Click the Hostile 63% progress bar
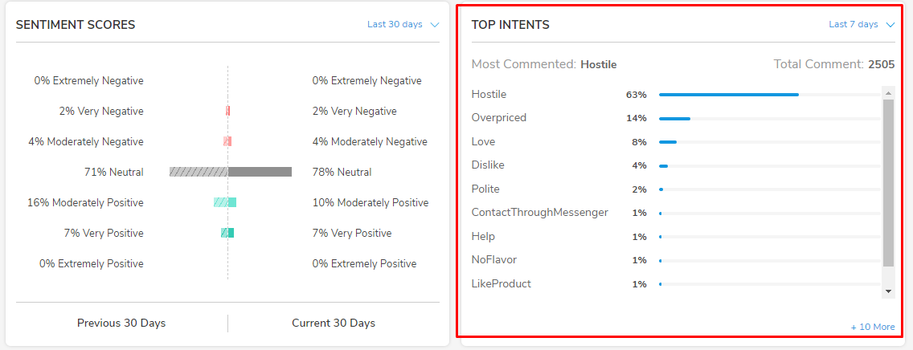913x350 pixels. (x=769, y=94)
